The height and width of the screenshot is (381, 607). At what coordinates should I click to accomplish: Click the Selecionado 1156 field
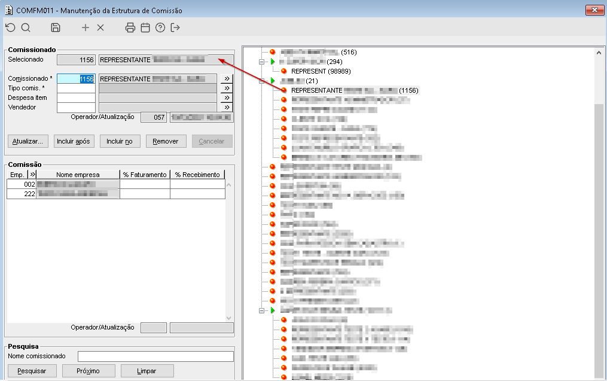pyautogui.click(x=77, y=60)
